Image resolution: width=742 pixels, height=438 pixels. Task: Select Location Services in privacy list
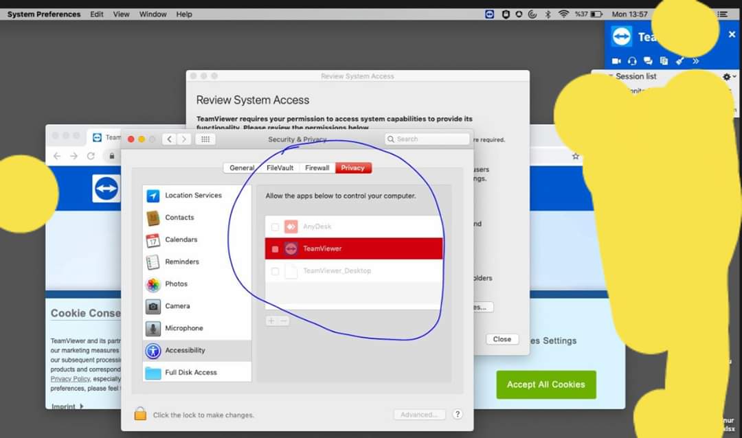197,196
